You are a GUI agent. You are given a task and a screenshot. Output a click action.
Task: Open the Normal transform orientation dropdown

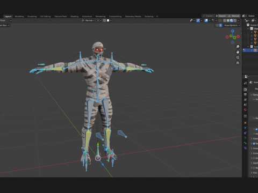pyautogui.click(x=88, y=20)
